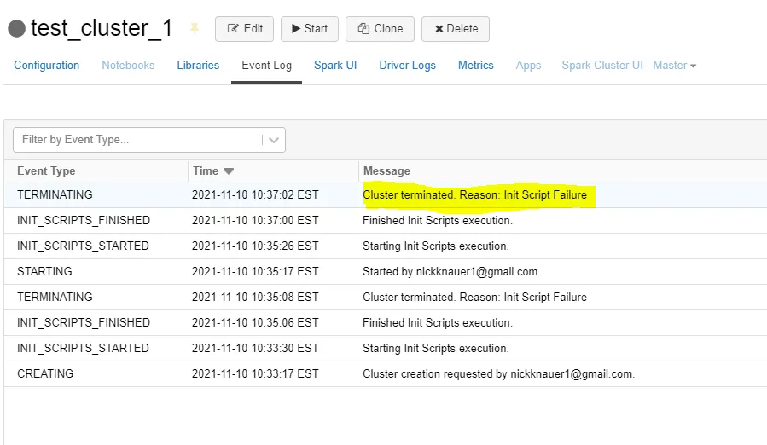The height and width of the screenshot is (445, 767).
Task: Open the Spark UI tab
Action: pos(335,66)
